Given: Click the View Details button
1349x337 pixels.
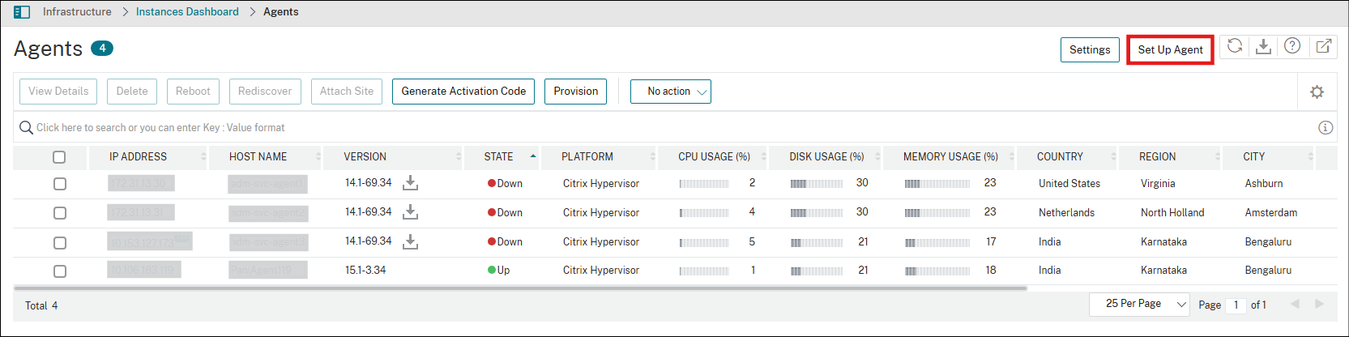Looking at the screenshot, I should tap(58, 92).
